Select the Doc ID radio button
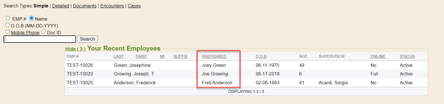The width and height of the screenshot is (444, 104). tap(44, 32)
